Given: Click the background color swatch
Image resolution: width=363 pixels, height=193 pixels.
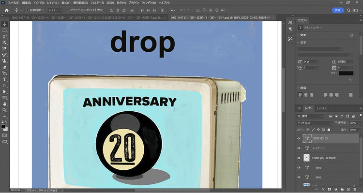Looking at the screenshot, I should [x=6, y=129].
